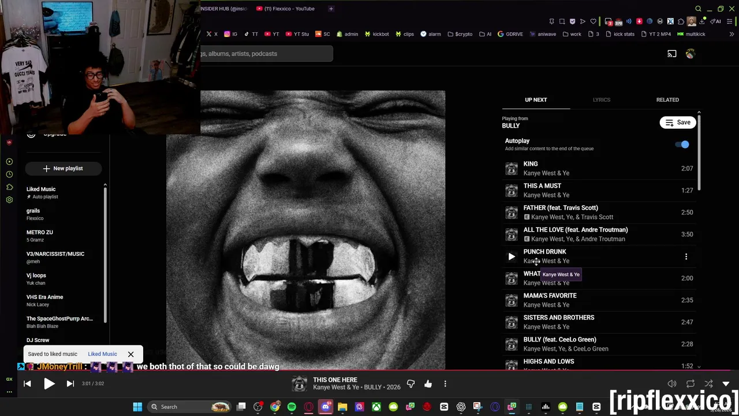Screen dimensions: 739x416
Task: Select the KING track in the queue
Action: (600, 168)
